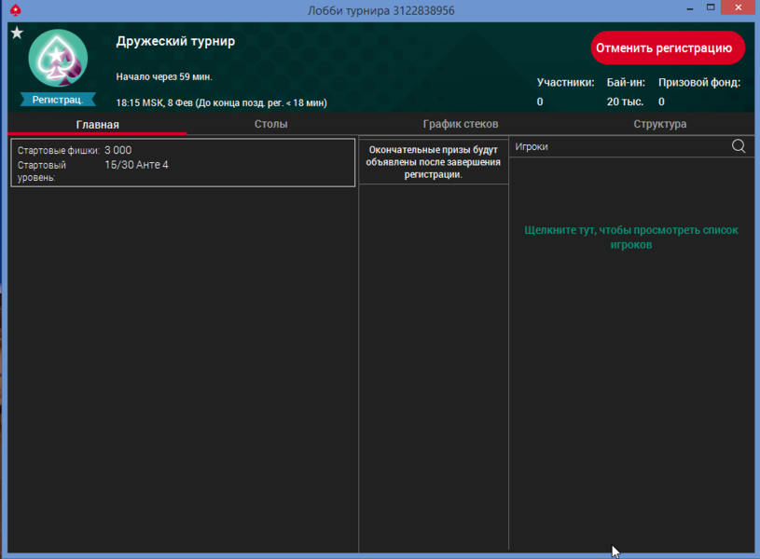Minimize the tournament lobby window
The width and height of the screenshot is (760, 559).
click(x=690, y=7)
